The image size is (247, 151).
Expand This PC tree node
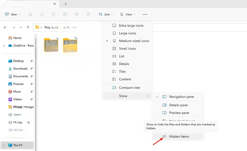[x=4, y=145]
